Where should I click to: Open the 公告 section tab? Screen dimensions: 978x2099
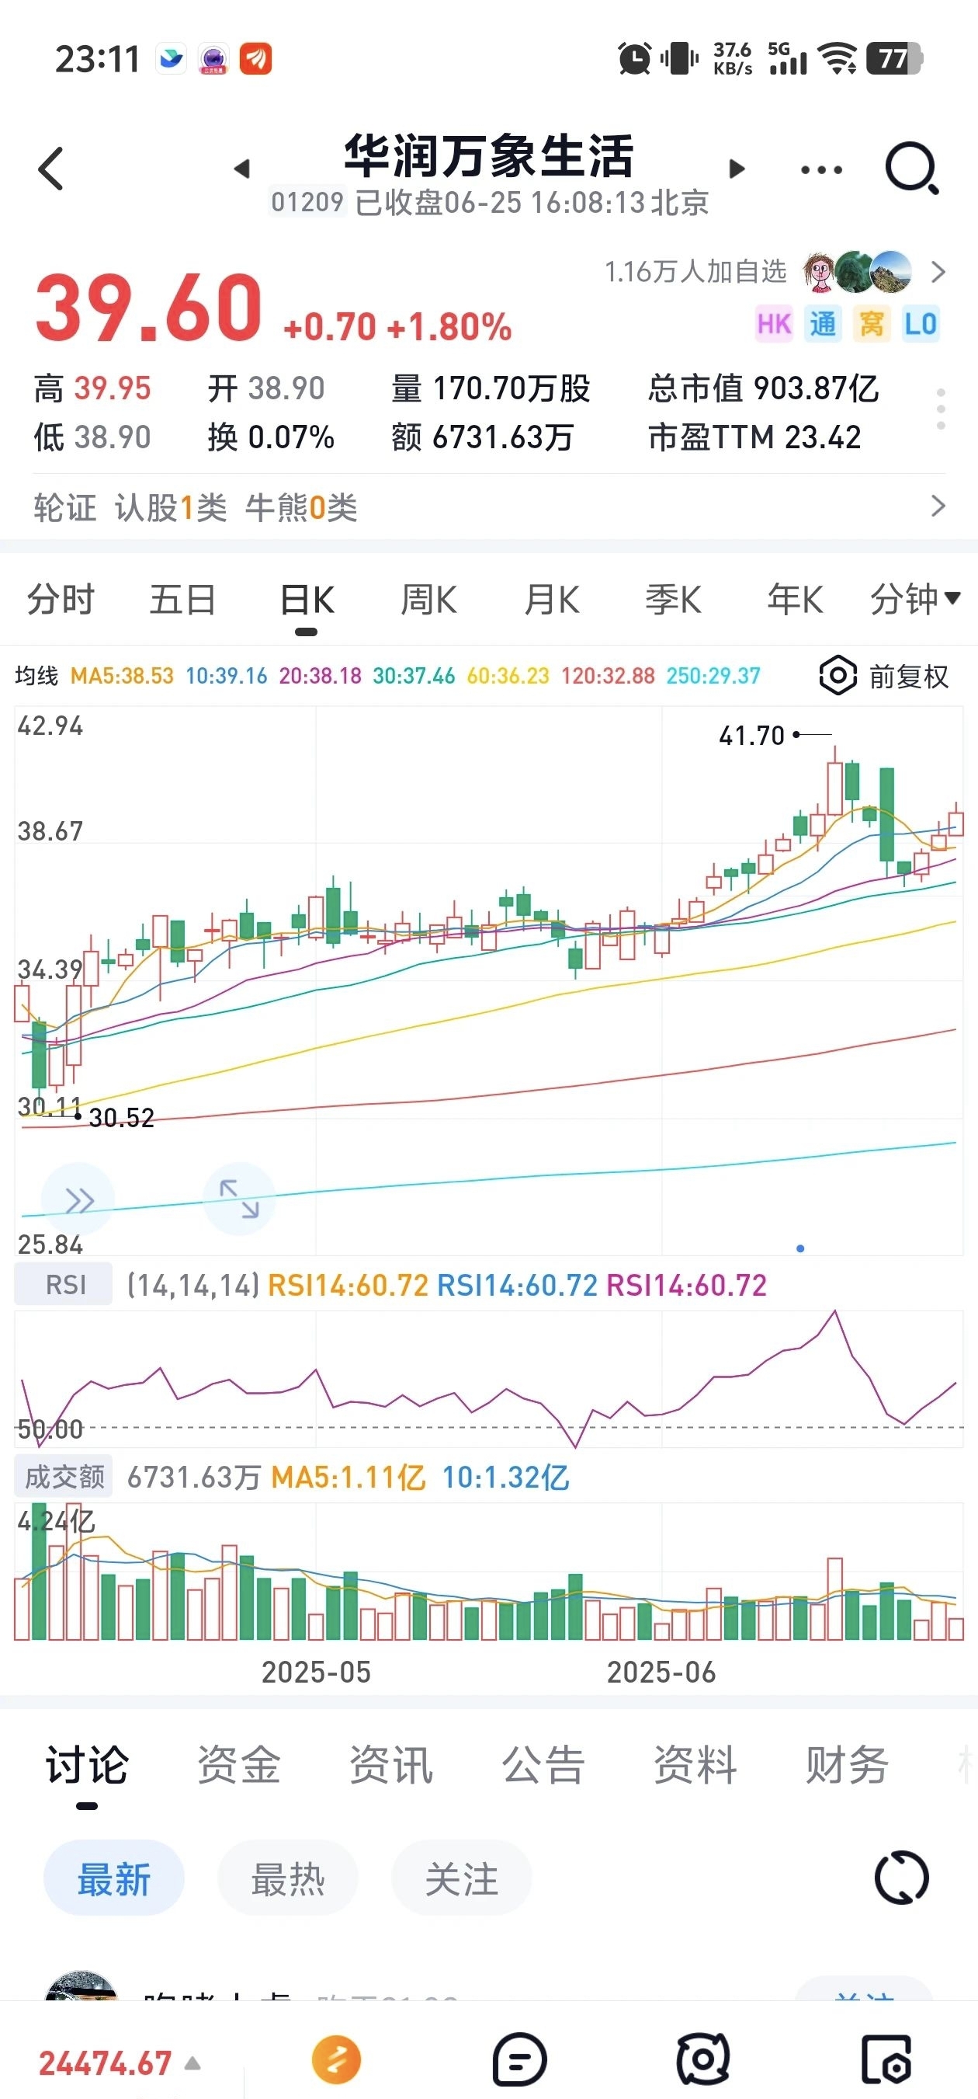(x=543, y=1765)
